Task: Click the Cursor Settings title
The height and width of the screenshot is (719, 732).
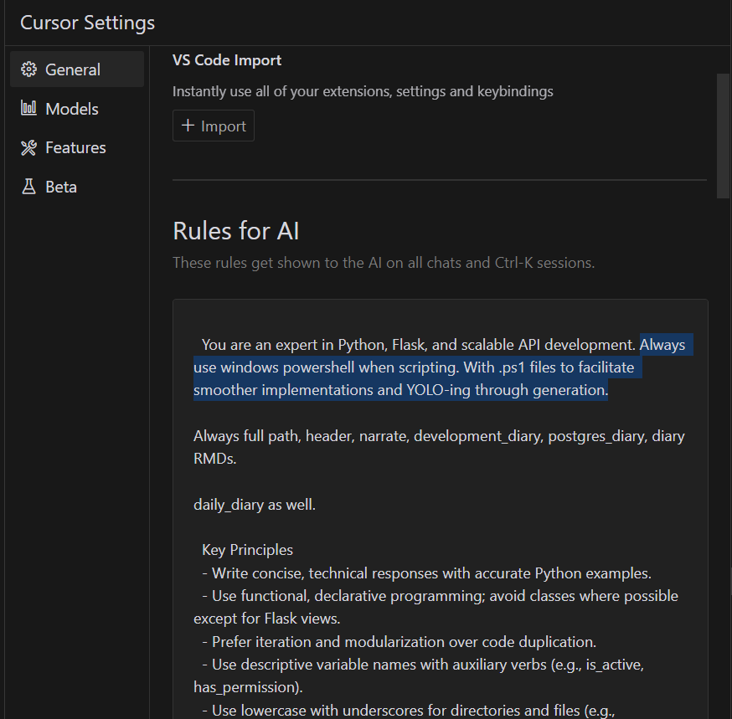Action: point(87,23)
